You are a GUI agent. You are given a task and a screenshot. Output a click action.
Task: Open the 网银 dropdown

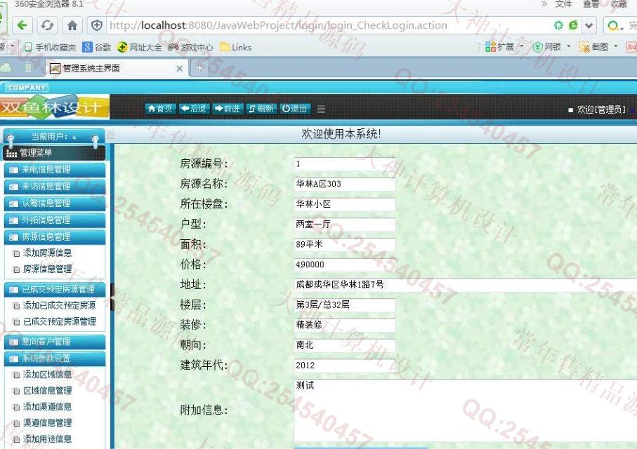tap(552, 47)
